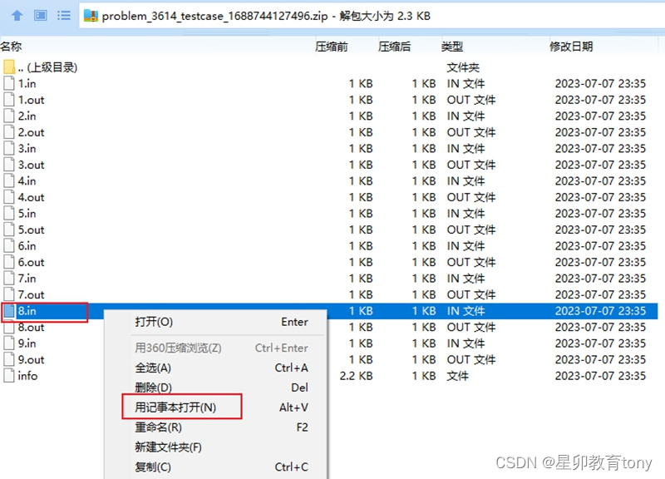Click the 6.out file name
This screenshot has width=665, height=479.
pos(31,262)
